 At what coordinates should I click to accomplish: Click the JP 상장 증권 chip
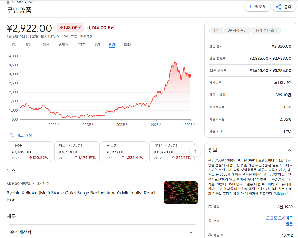pos(237,31)
